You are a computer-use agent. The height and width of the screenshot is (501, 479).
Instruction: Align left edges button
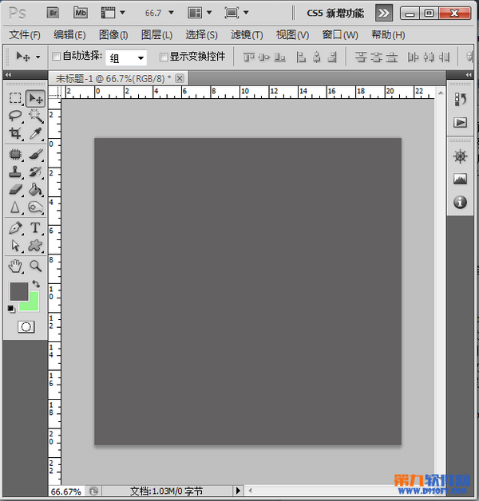tap(301, 57)
